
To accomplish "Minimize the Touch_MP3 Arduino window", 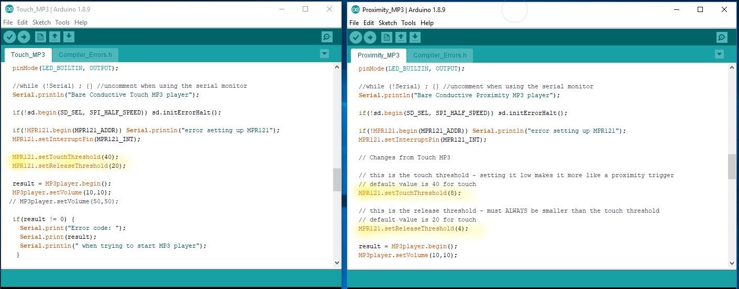I will click(282, 9).
